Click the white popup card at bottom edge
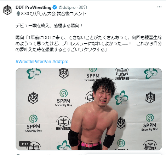 coord(123,154)
